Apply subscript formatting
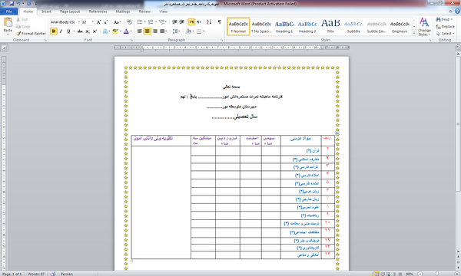Screen dimensions: 461x276 pyautogui.click(x=88, y=31)
